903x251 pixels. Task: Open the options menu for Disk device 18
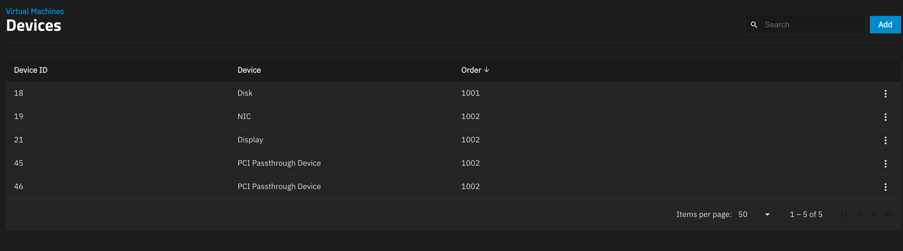885,94
